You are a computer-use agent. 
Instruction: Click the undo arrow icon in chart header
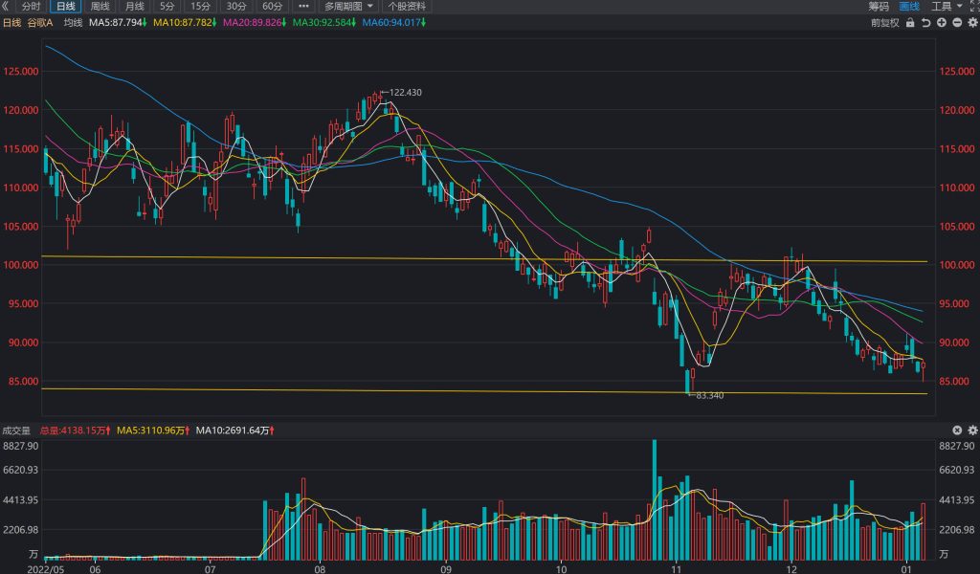(x=925, y=23)
